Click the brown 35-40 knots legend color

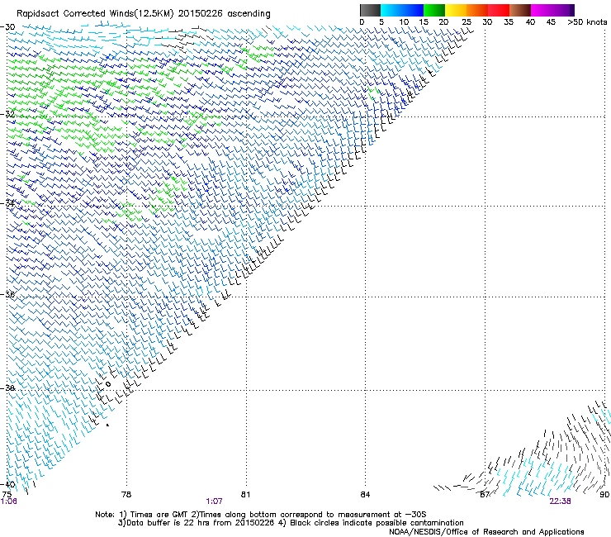520,10
